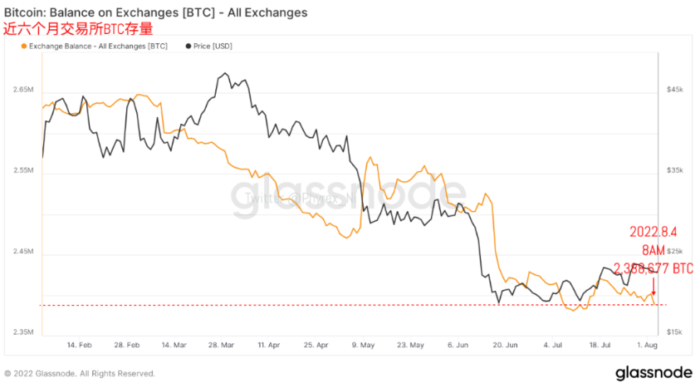
Task: Click the $45k right axis label
Action: (674, 89)
